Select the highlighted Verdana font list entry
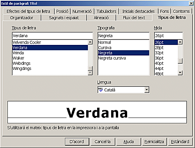Screen dimensions: 195x148 click(x=50, y=48)
